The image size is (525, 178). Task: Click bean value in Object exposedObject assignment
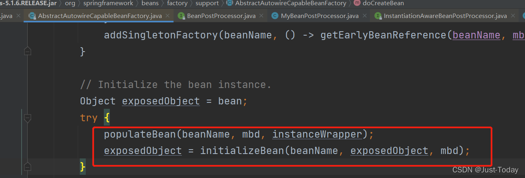(230, 101)
